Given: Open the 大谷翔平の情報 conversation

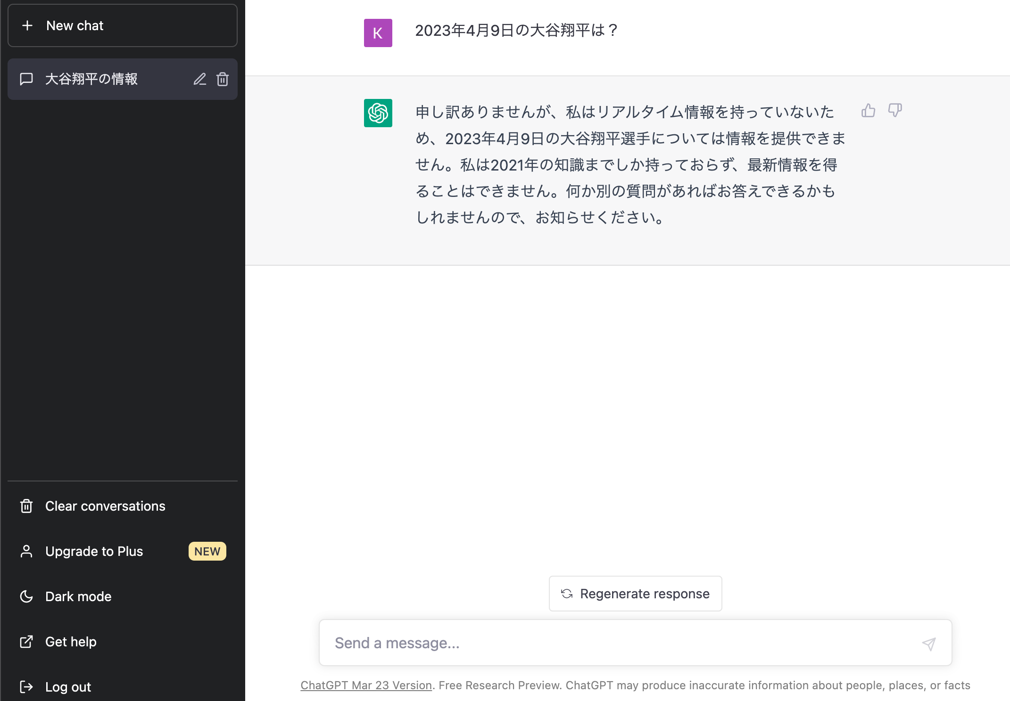Looking at the screenshot, I should click(123, 79).
